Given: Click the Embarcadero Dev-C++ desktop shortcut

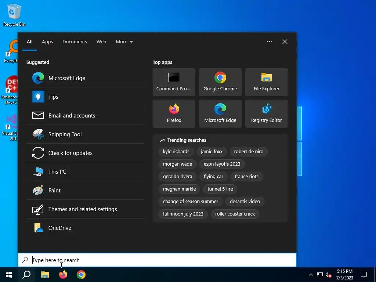Looking at the screenshot, I should (x=10, y=90).
